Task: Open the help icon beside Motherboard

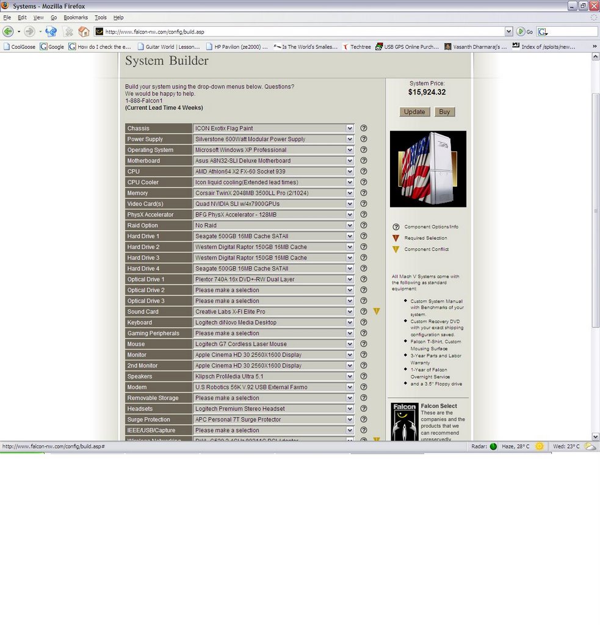Action: [x=364, y=161]
